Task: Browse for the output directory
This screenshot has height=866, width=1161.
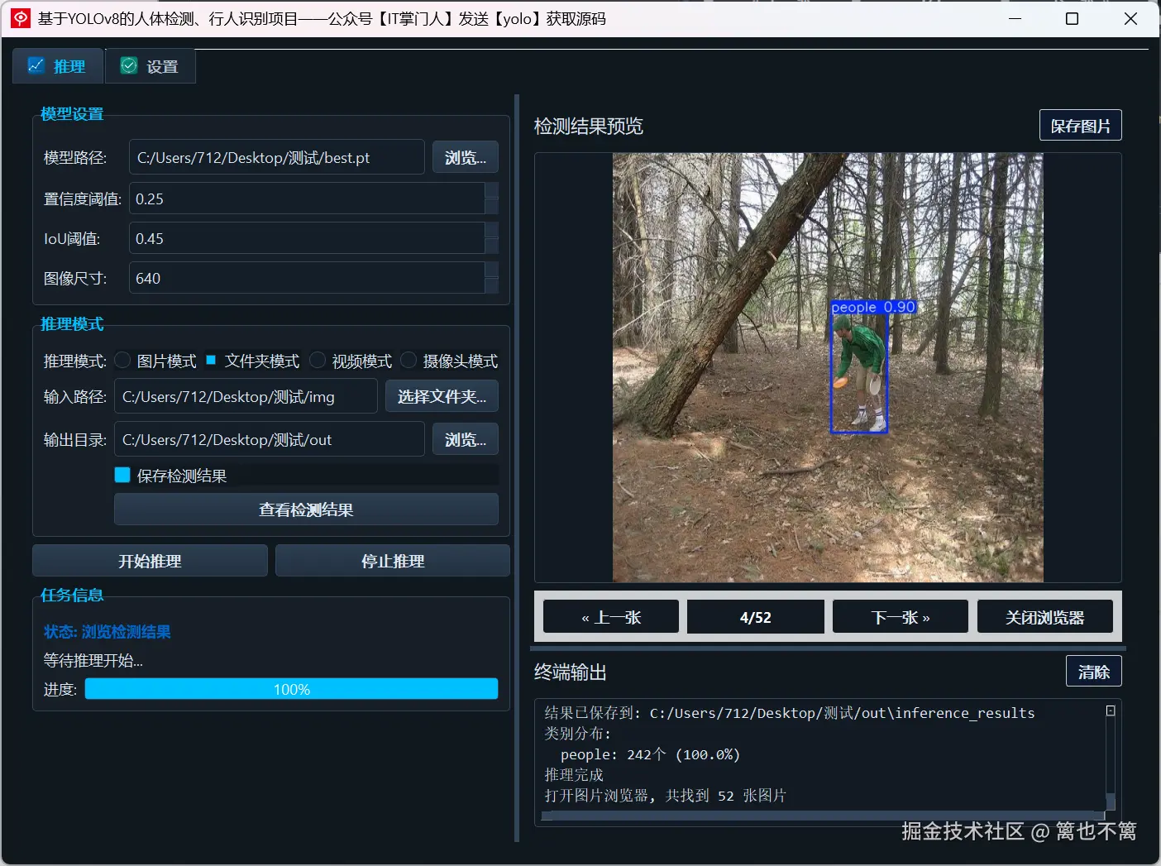Action: 466,439
